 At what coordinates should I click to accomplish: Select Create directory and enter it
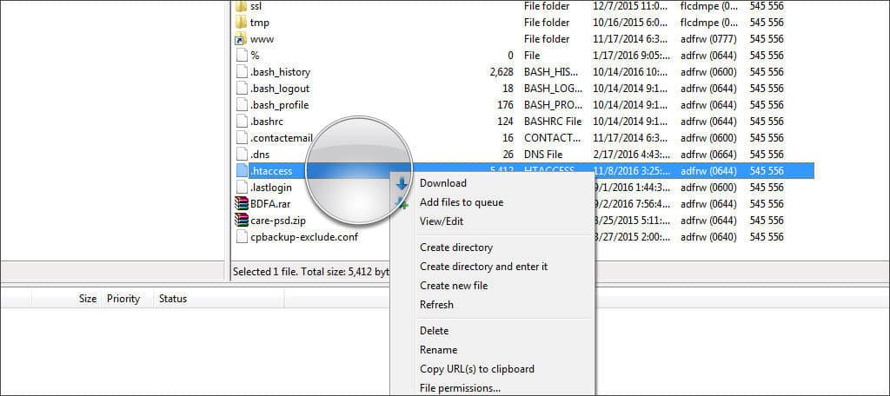[x=483, y=267]
